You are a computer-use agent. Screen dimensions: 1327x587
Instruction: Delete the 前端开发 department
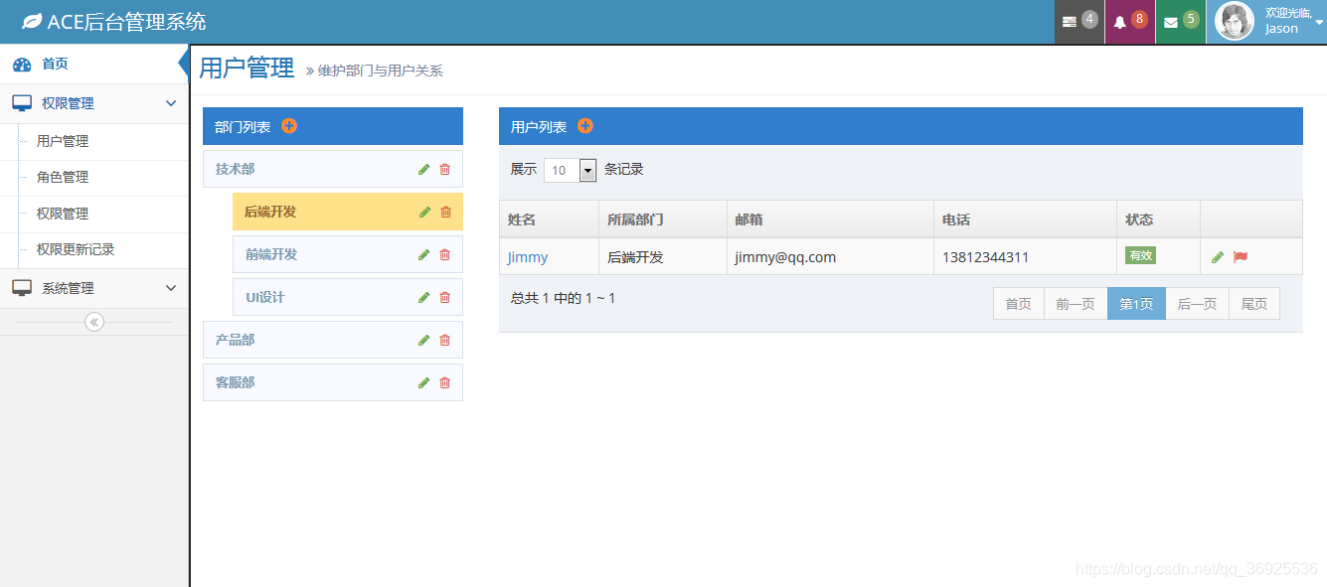pyautogui.click(x=444, y=254)
